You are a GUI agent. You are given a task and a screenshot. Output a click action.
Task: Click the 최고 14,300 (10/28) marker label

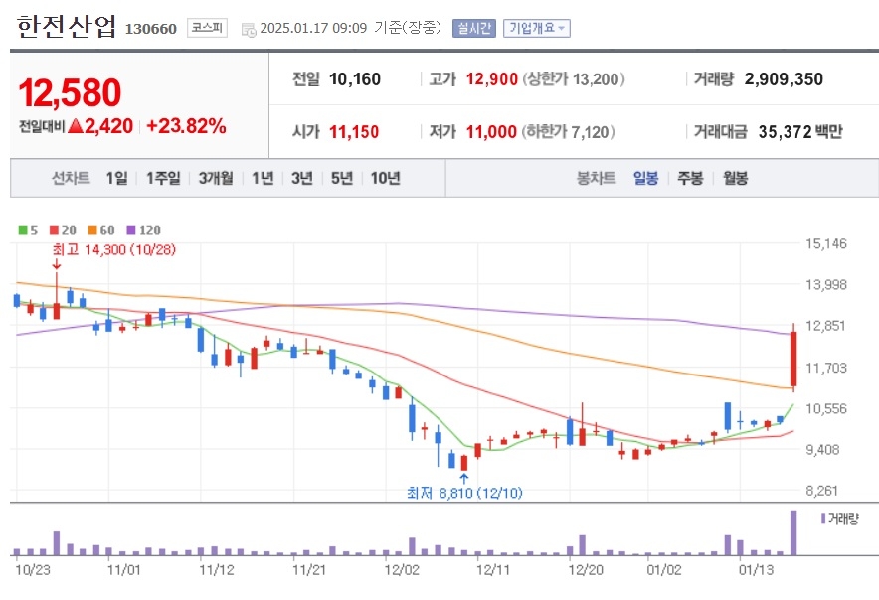(113, 249)
